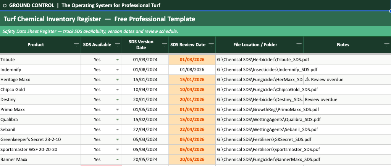Open the SDS Available column filter icon
The height and width of the screenshot is (166, 391).
pos(118,45)
